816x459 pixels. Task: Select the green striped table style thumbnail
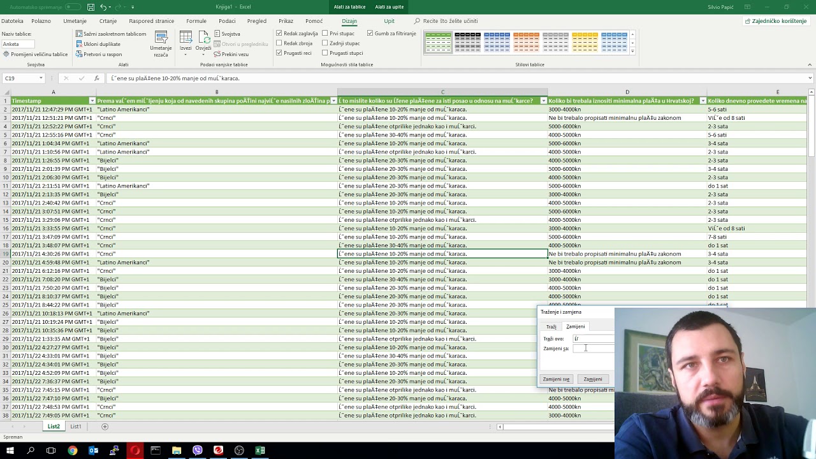pyautogui.click(x=438, y=42)
